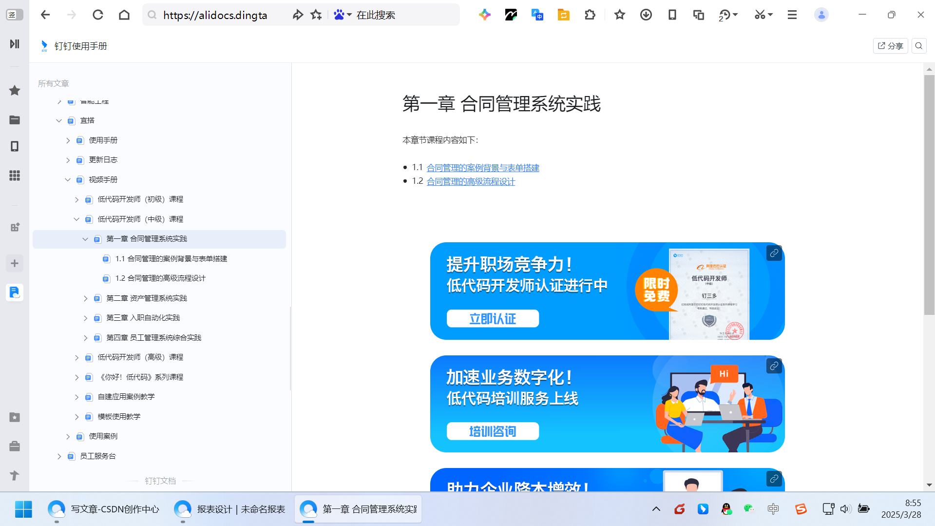Follow the link 合同管理的案例背景与表单搭建
Viewport: 935px width, 526px height.
483,168
